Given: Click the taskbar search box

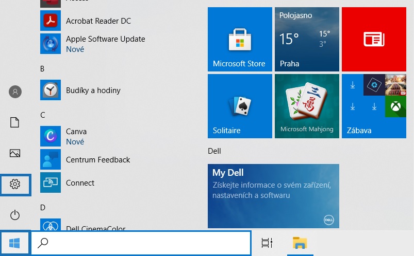Looking at the screenshot, I should point(141,243).
